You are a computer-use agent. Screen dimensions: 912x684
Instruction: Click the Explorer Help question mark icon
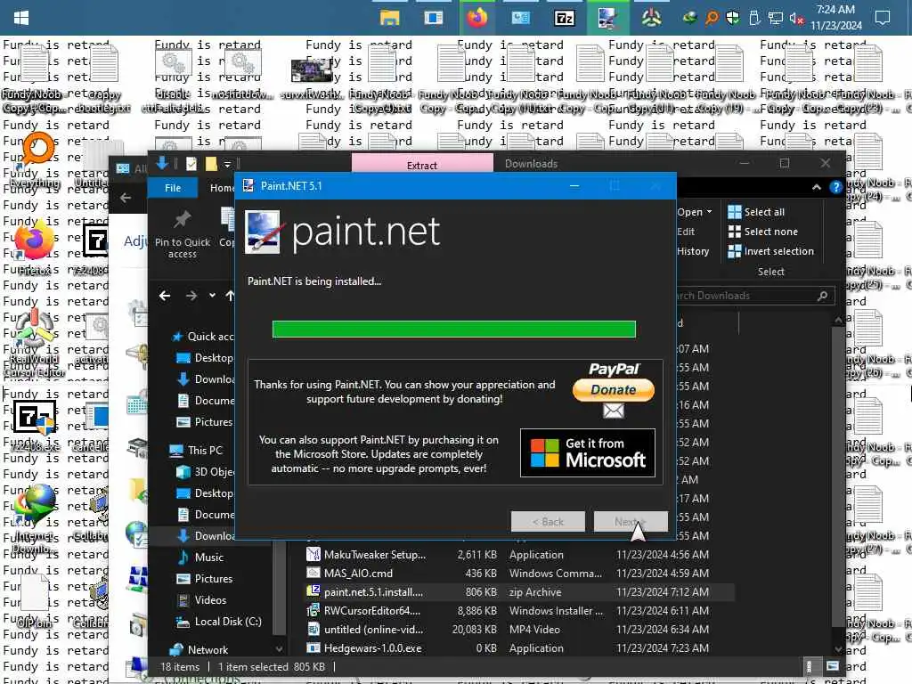tap(835, 187)
